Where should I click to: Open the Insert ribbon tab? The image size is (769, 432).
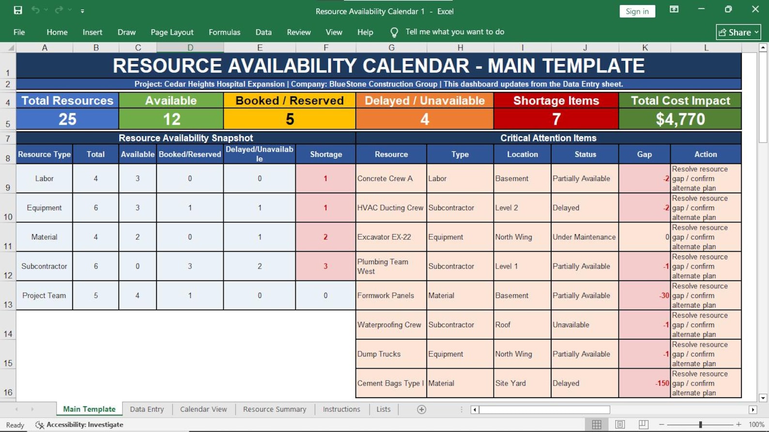tap(92, 32)
